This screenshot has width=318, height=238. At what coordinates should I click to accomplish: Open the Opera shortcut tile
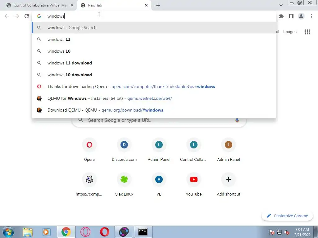89,150
